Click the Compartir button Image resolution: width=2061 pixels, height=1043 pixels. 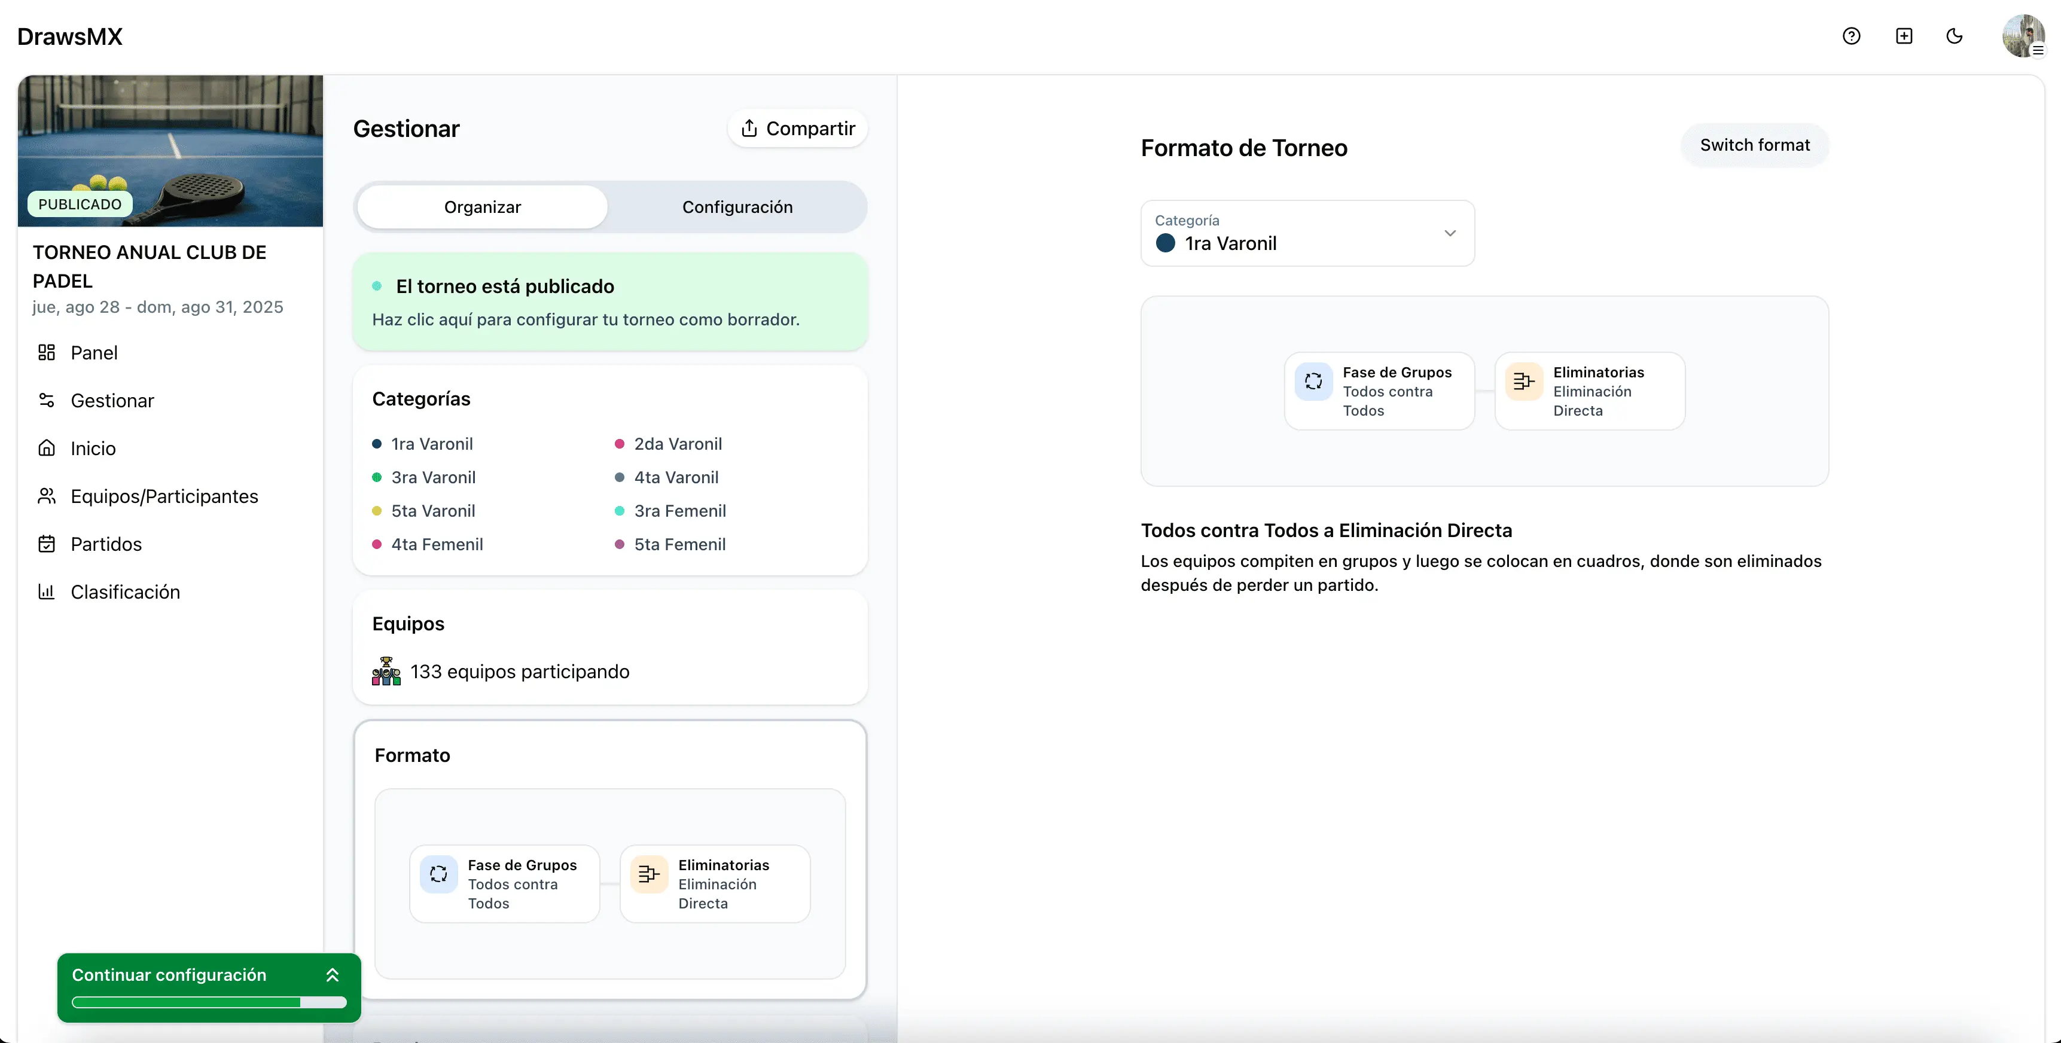pyautogui.click(x=798, y=128)
